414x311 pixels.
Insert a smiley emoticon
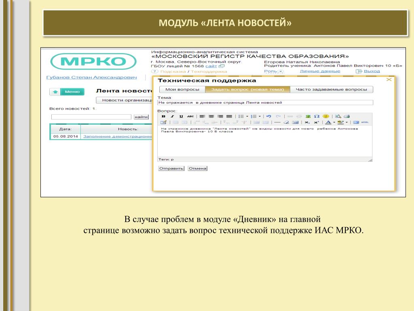point(326,116)
